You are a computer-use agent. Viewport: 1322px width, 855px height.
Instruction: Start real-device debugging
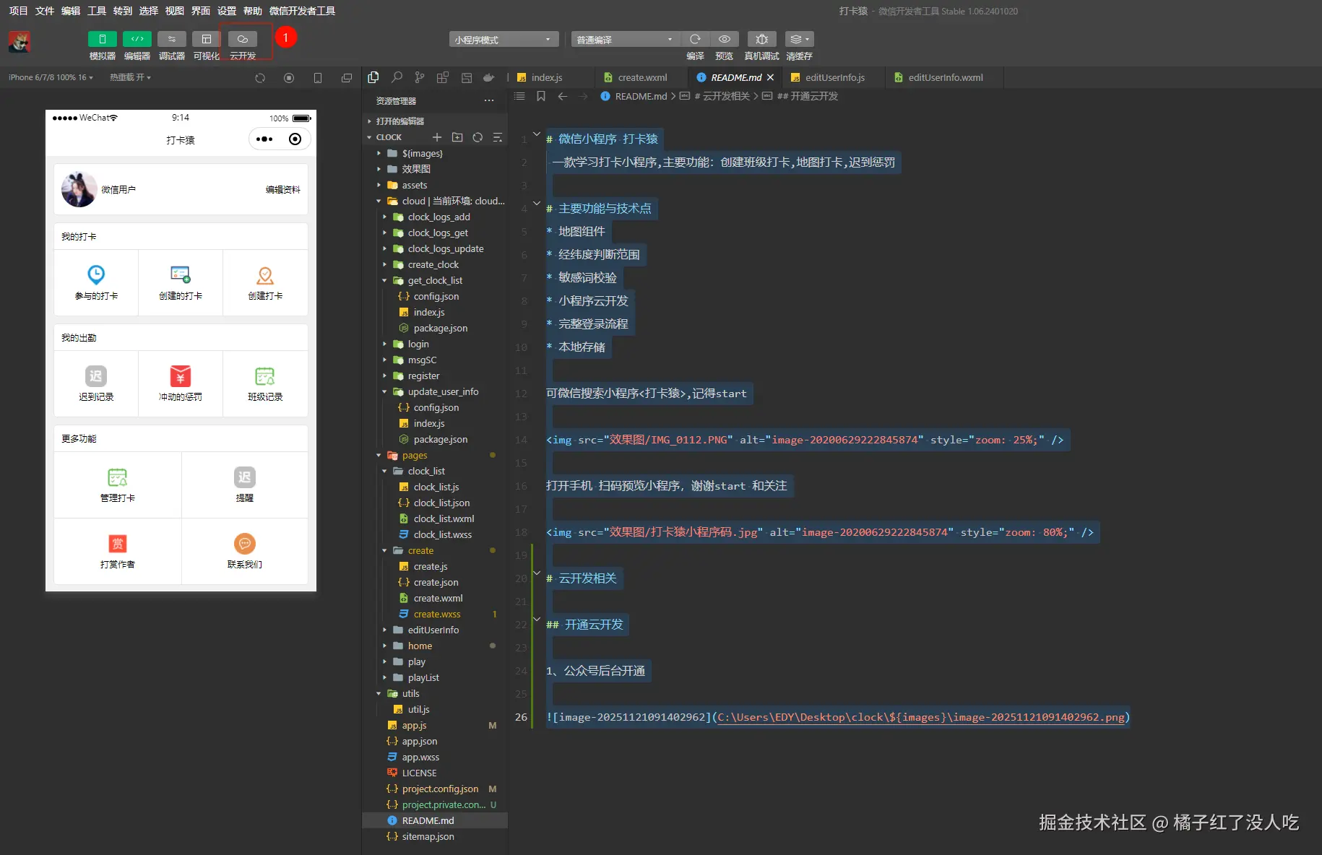[x=761, y=39]
